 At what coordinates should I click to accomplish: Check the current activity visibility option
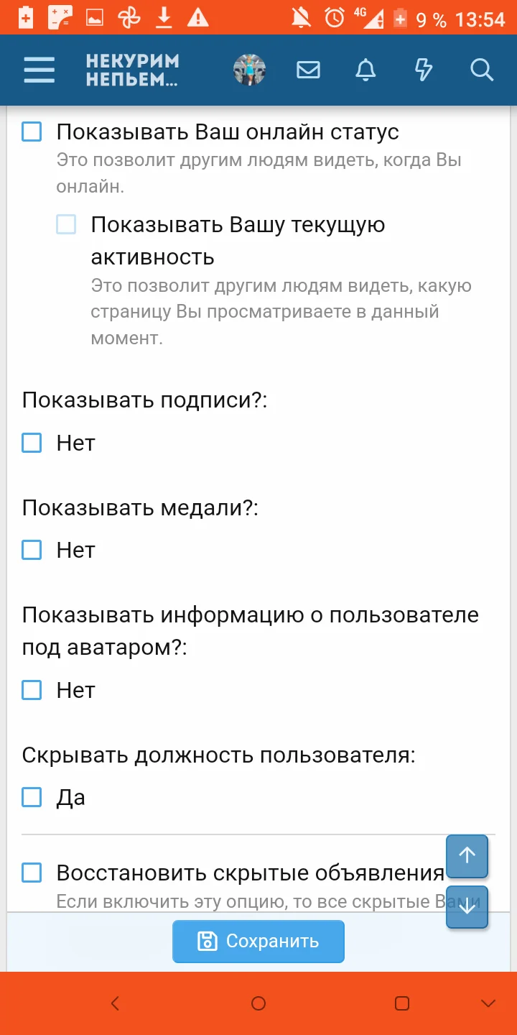click(65, 224)
